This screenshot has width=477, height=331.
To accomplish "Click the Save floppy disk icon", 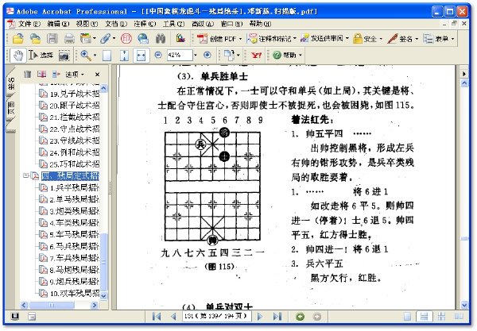I will click(x=52, y=39).
